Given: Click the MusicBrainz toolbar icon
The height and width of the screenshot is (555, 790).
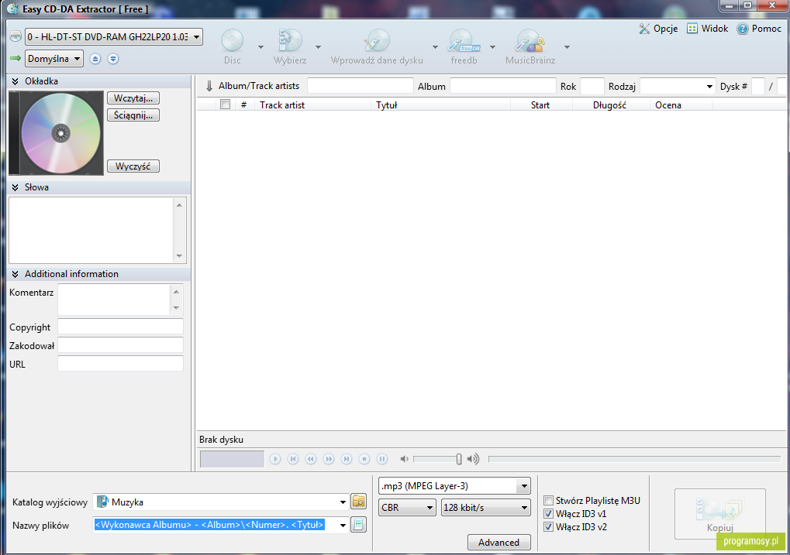Looking at the screenshot, I should (530, 41).
